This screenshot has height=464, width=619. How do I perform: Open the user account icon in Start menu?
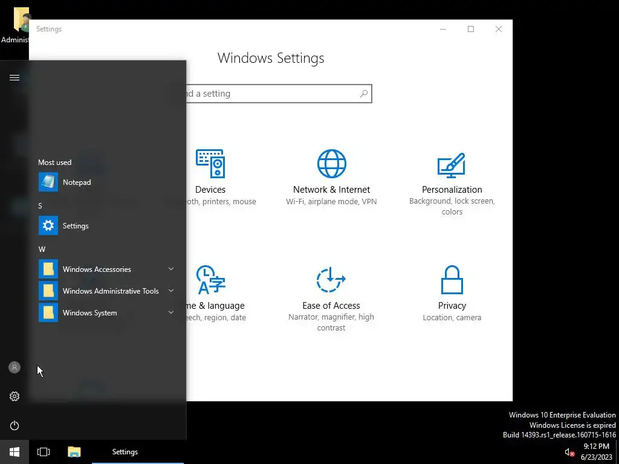(x=15, y=367)
